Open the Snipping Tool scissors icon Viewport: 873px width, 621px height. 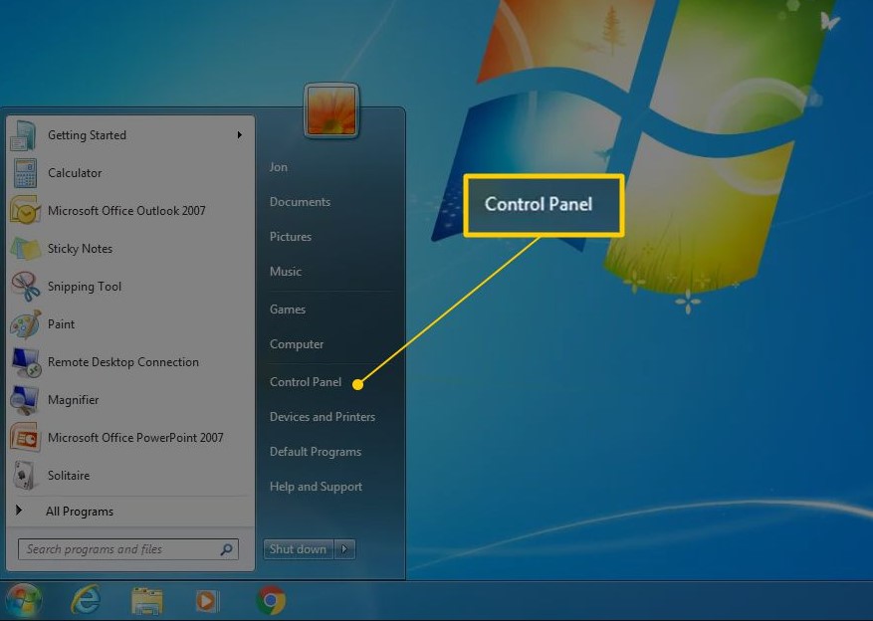pos(25,287)
